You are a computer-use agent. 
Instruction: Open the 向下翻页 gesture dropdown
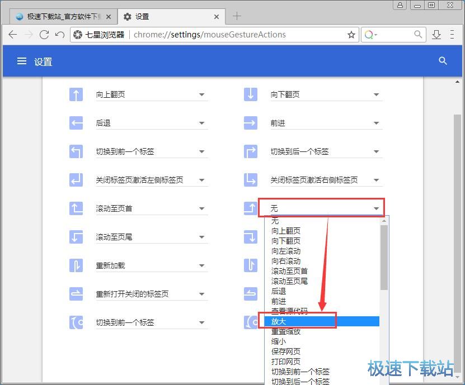[x=326, y=94]
